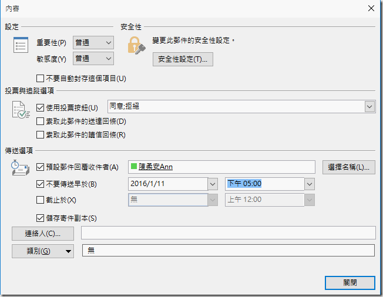Click the text field next to 連絡人
Viewport: 383px width, 297px height.
coord(228,233)
